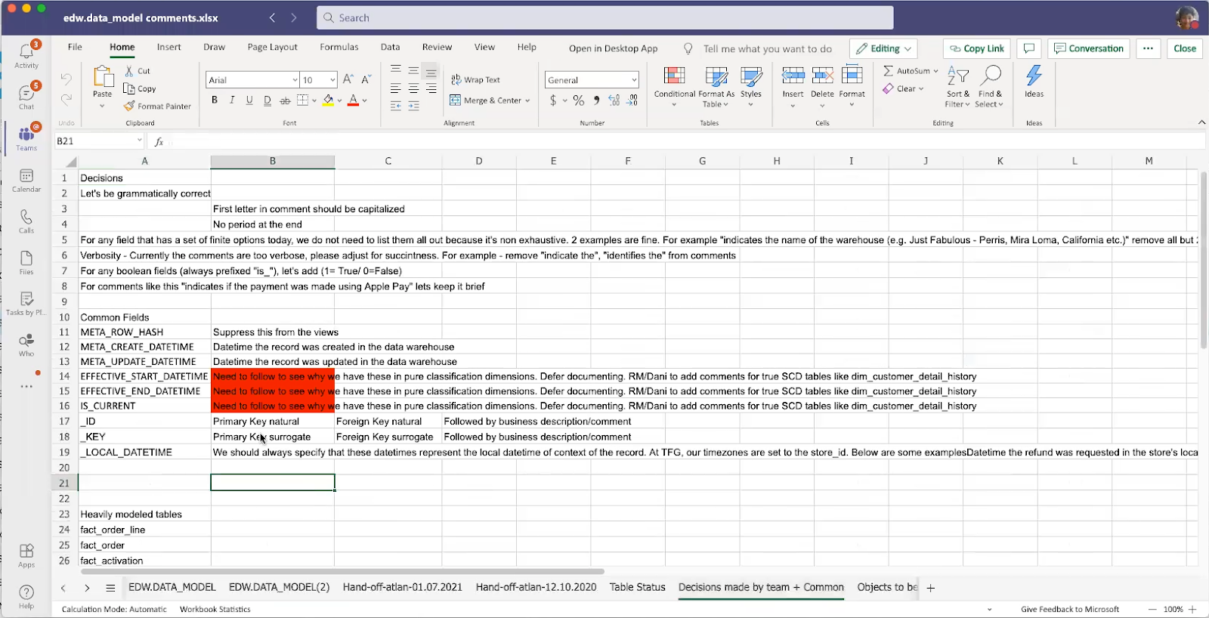
Task: Open Find & Select magnifier icon
Action: [990, 76]
